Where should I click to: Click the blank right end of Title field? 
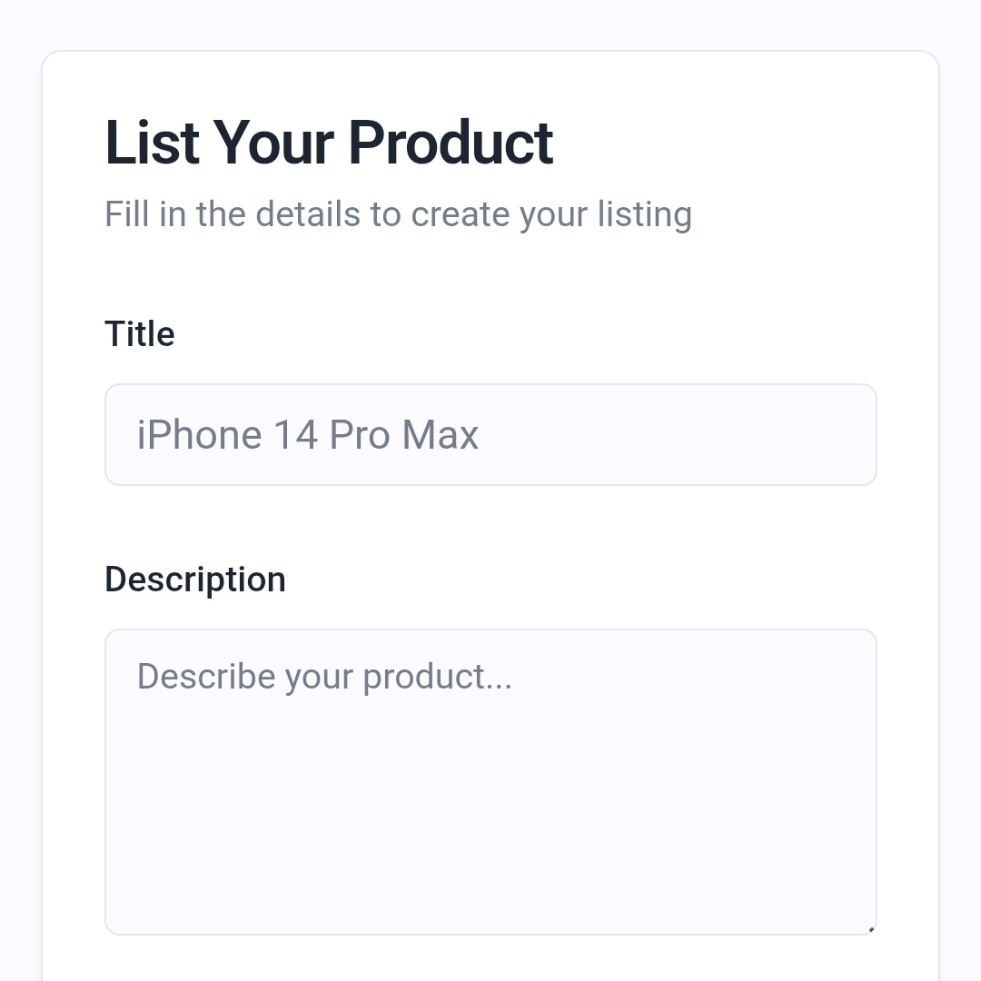[772, 434]
